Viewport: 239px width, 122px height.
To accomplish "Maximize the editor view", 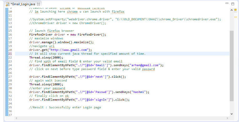I will coord(233,4).
